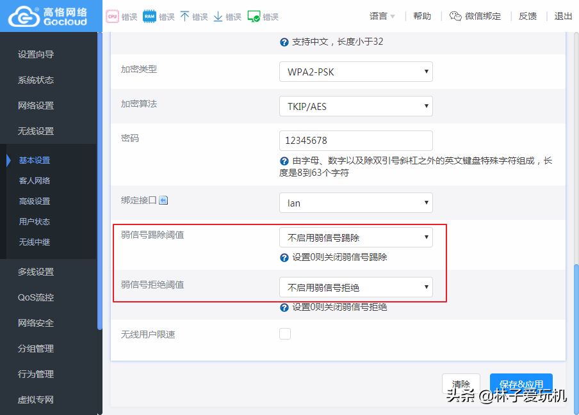Open the 加密算法 TKIP/AES dropdown
Viewport: 579px width, 415px height.
coord(356,106)
